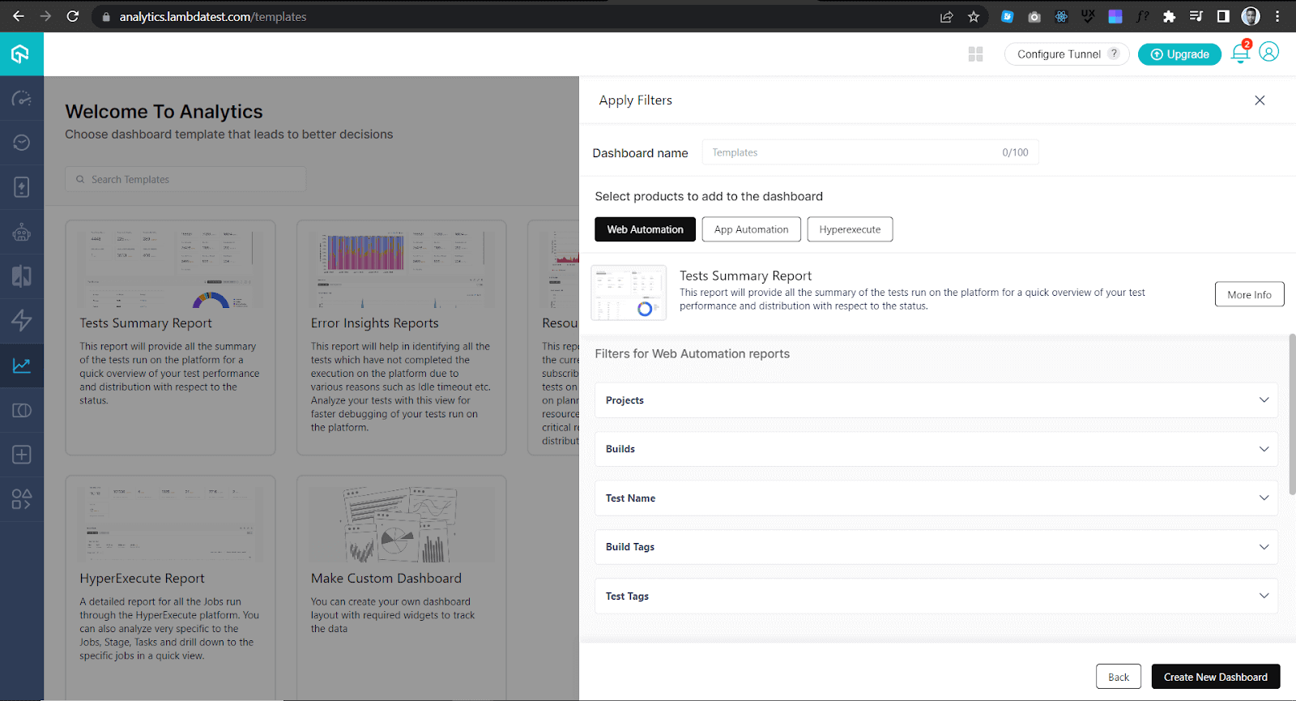This screenshot has height=701, width=1296.
Task: Select the Hyperexecute product tab
Action: (x=850, y=229)
